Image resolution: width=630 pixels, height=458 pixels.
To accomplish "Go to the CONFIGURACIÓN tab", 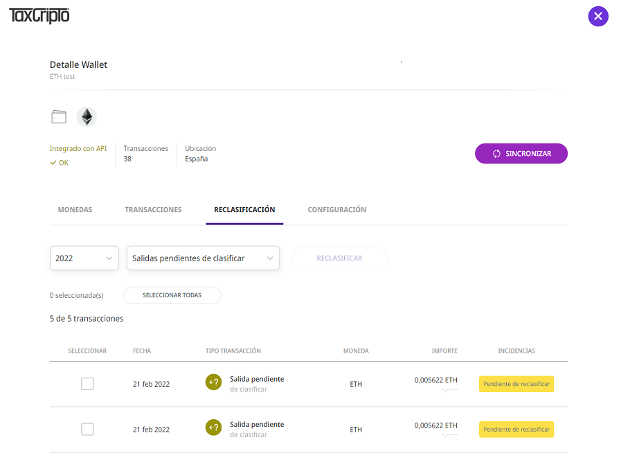I will pyautogui.click(x=336, y=210).
